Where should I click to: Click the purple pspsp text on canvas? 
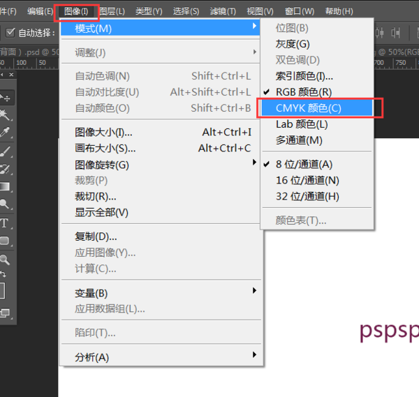(389, 331)
